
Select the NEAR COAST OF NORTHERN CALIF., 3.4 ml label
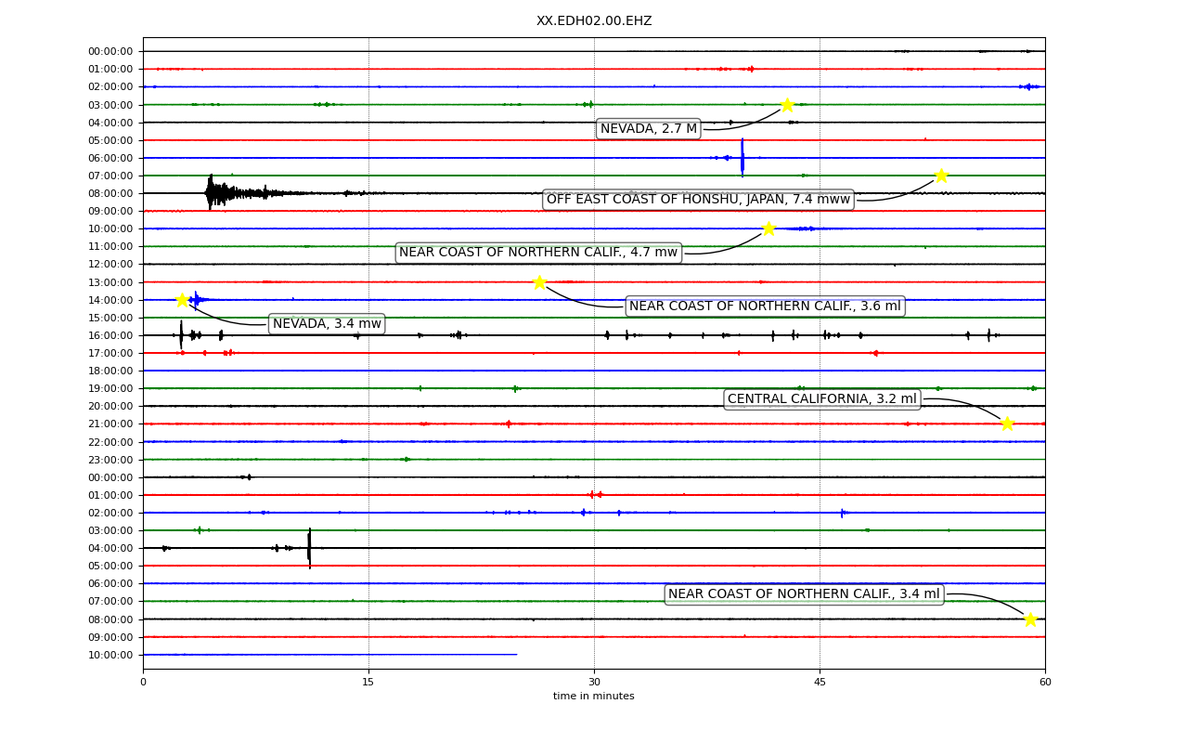tap(804, 594)
